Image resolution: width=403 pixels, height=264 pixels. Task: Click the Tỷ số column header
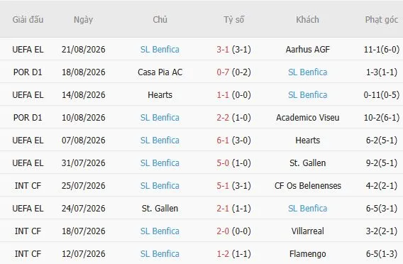click(x=233, y=20)
